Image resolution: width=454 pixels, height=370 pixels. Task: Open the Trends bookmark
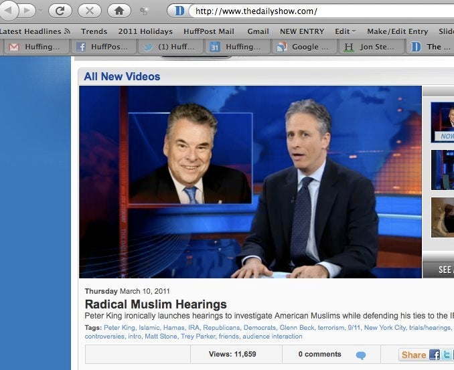click(94, 31)
